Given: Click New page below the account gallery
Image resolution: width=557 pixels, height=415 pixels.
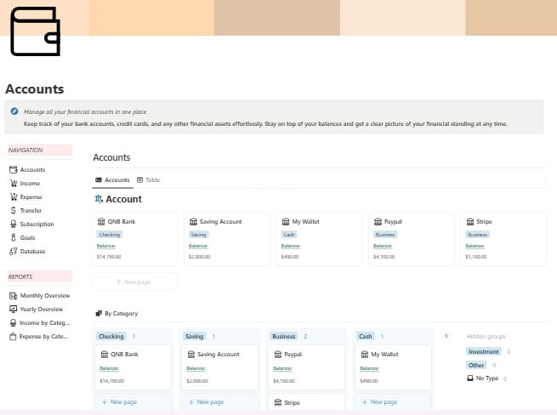Looking at the screenshot, I should click(134, 281).
